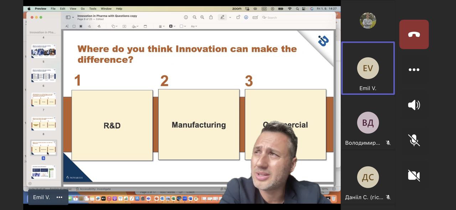
Task: Toggle the Markup pen highlight tool
Action: click(x=222, y=17)
